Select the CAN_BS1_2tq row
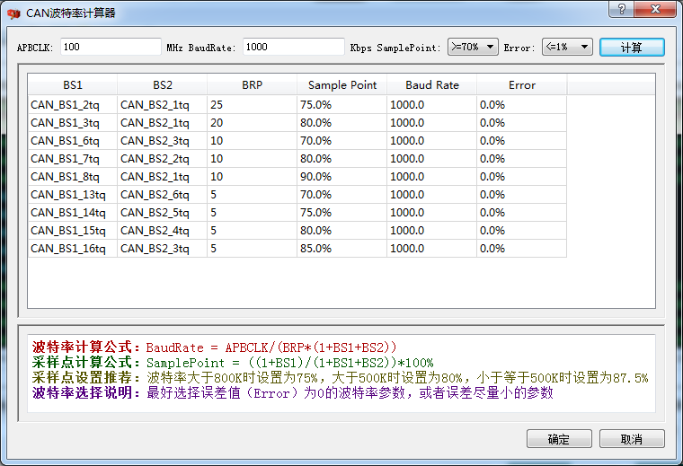This screenshot has height=466, width=683. click(297, 105)
